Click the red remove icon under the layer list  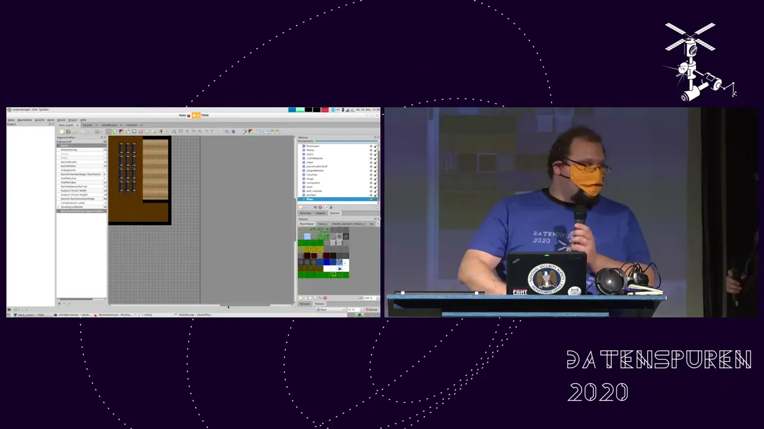pyautogui.click(x=320, y=207)
